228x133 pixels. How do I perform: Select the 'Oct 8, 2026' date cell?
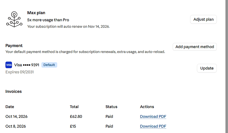tap(16, 126)
